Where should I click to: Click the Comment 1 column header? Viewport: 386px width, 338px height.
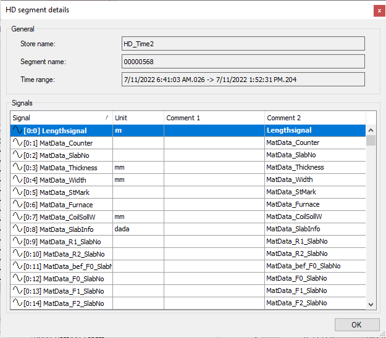(x=214, y=118)
